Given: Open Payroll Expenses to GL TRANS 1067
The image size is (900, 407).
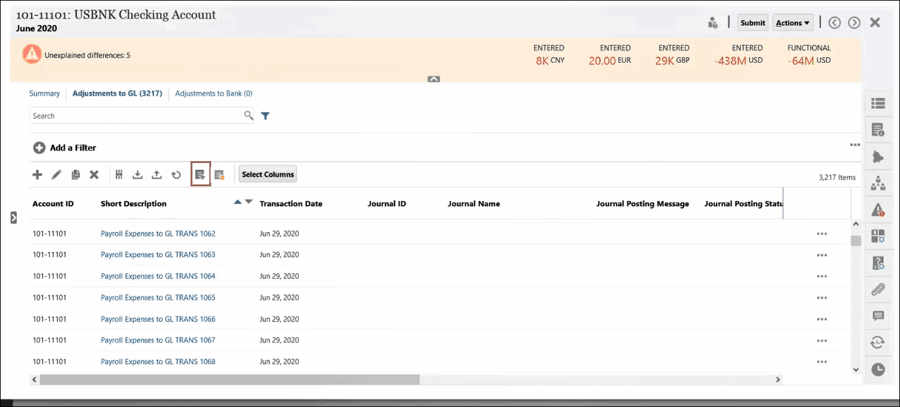Looking at the screenshot, I should [158, 340].
